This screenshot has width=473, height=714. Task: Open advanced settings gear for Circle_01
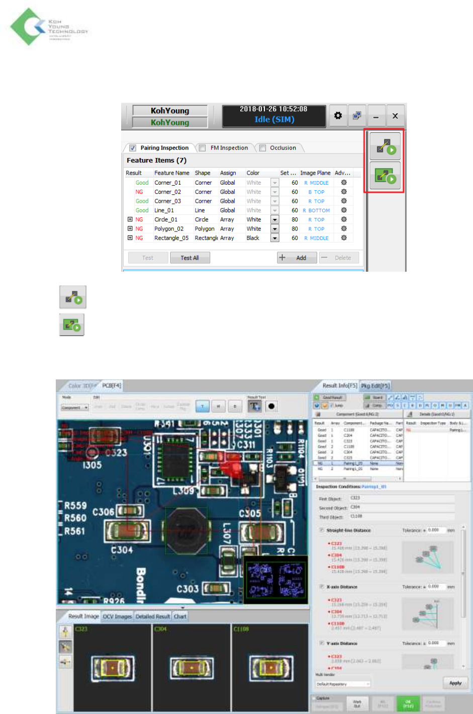coord(344,219)
